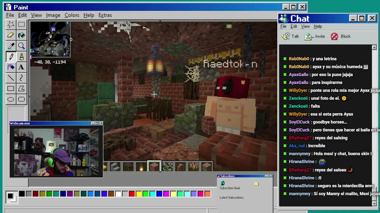Pick the Rounded Rectangle tool

pos(21,99)
